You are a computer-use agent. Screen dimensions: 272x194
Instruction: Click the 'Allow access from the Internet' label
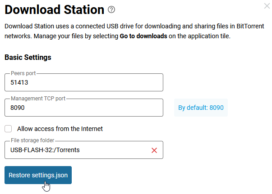click(x=60, y=129)
